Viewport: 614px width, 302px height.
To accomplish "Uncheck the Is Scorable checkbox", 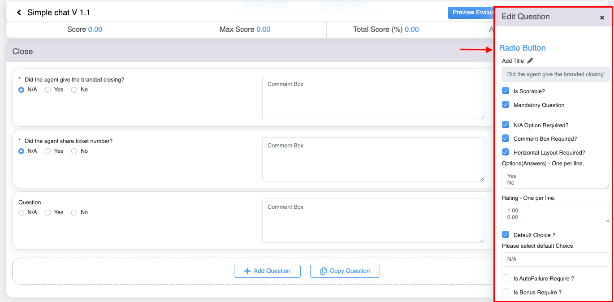I will (506, 91).
